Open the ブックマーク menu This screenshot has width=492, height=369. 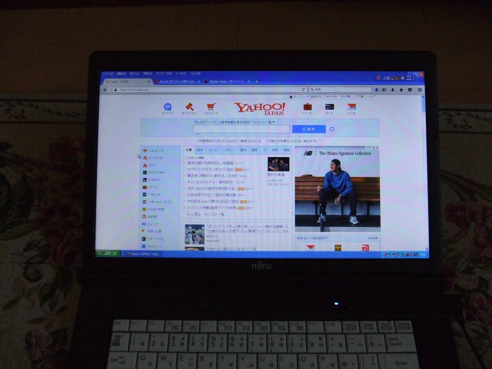tap(164, 74)
